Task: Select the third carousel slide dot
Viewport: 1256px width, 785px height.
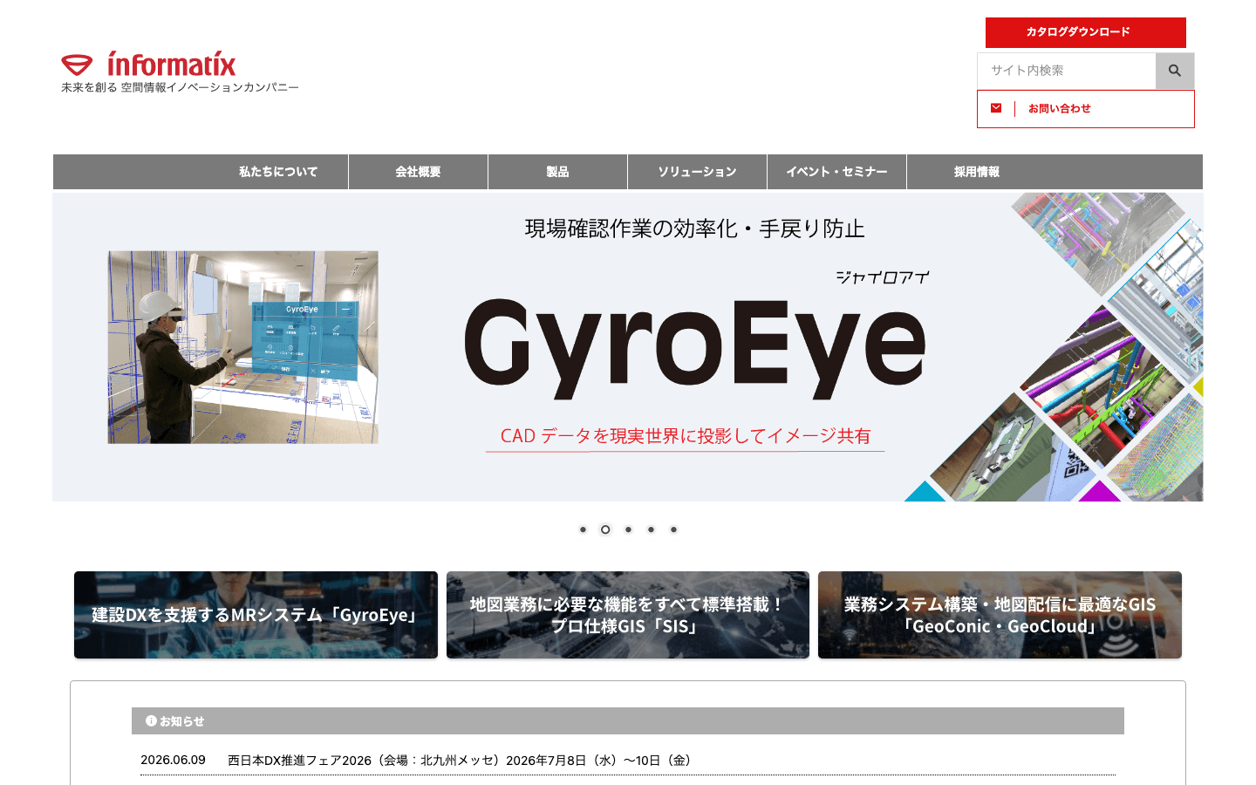Action: [628, 529]
